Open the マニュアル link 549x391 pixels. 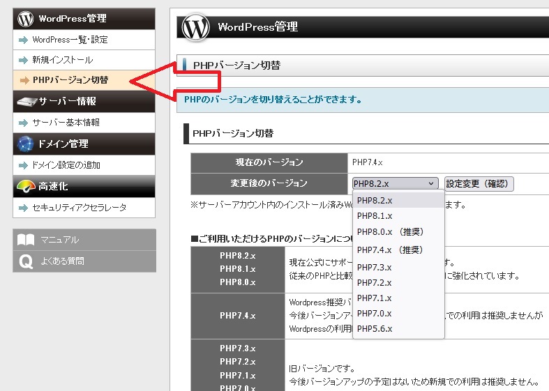click(x=84, y=240)
